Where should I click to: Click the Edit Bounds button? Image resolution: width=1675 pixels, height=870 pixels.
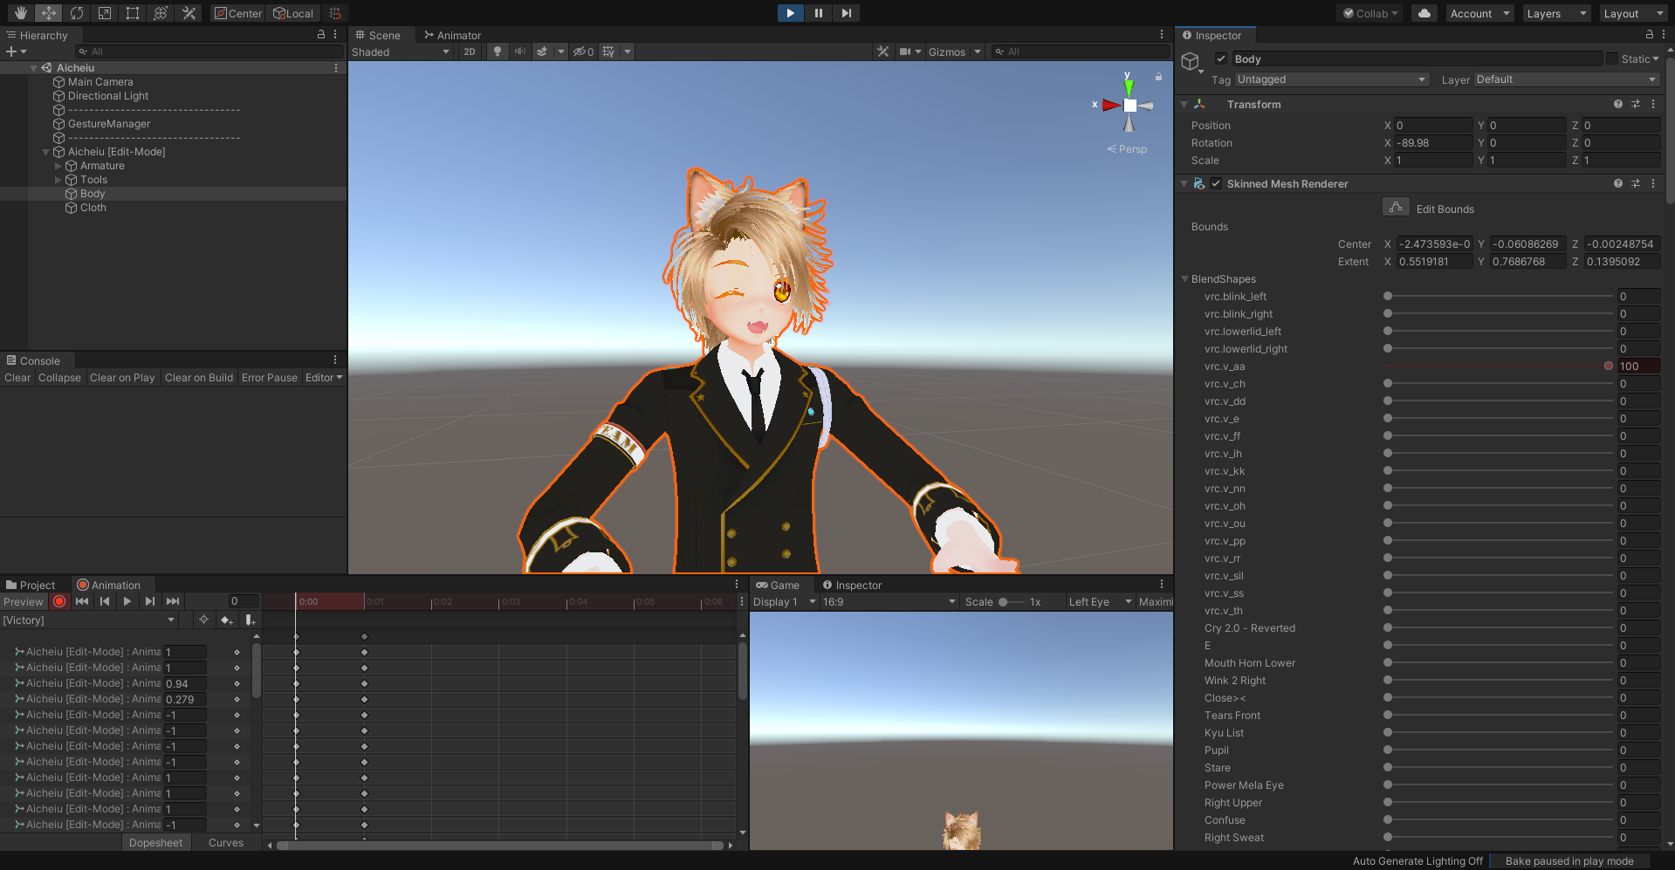coord(1396,208)
